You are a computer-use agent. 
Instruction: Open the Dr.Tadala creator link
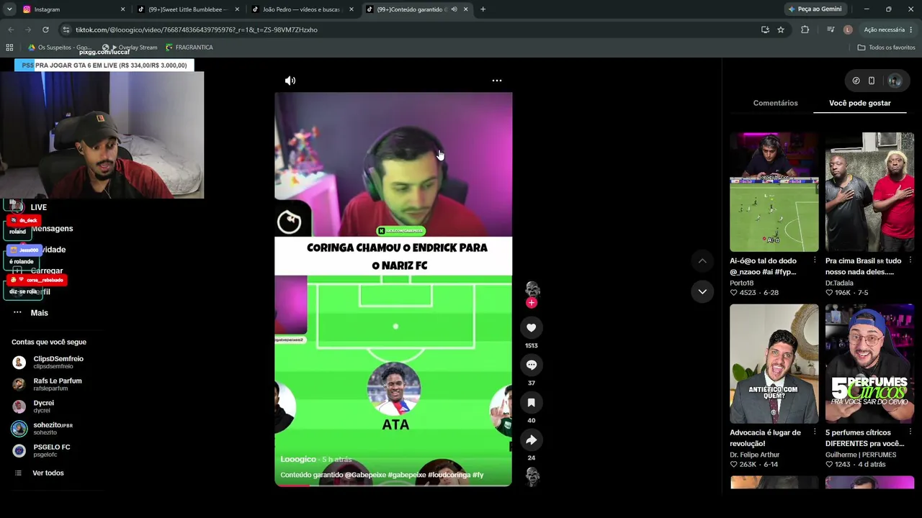[839, 283]
